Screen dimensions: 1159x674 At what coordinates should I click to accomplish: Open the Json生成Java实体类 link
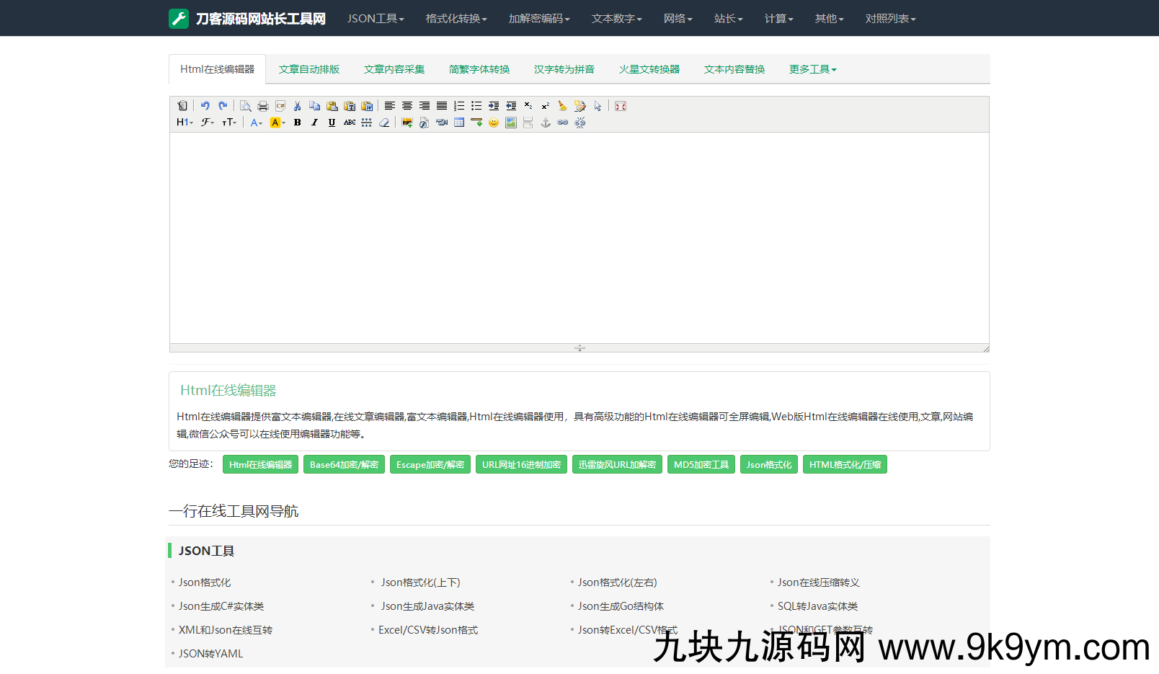click(x=427, y=606)
